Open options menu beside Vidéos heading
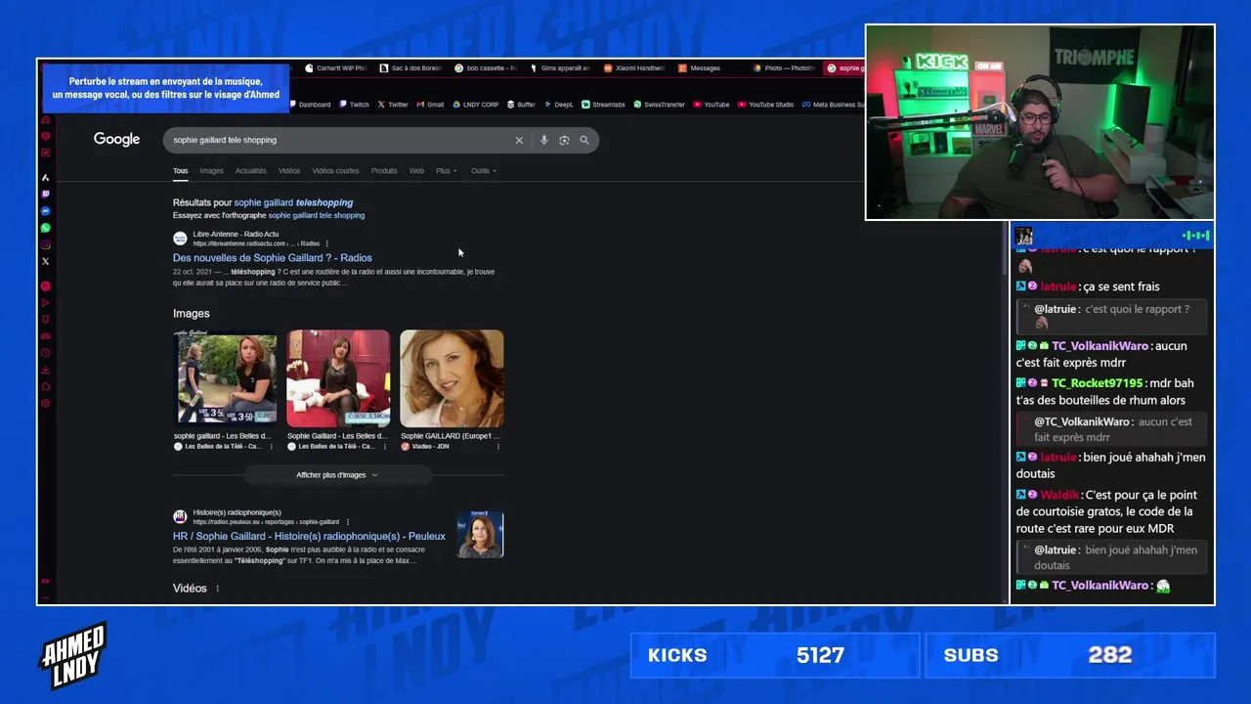This screenshot has height=704, width=1251. click(x=217, y=589)
